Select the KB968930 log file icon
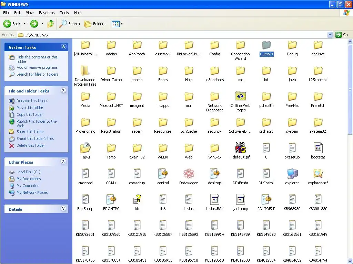Viewport: 353px width, 264px height. point(292,199)
